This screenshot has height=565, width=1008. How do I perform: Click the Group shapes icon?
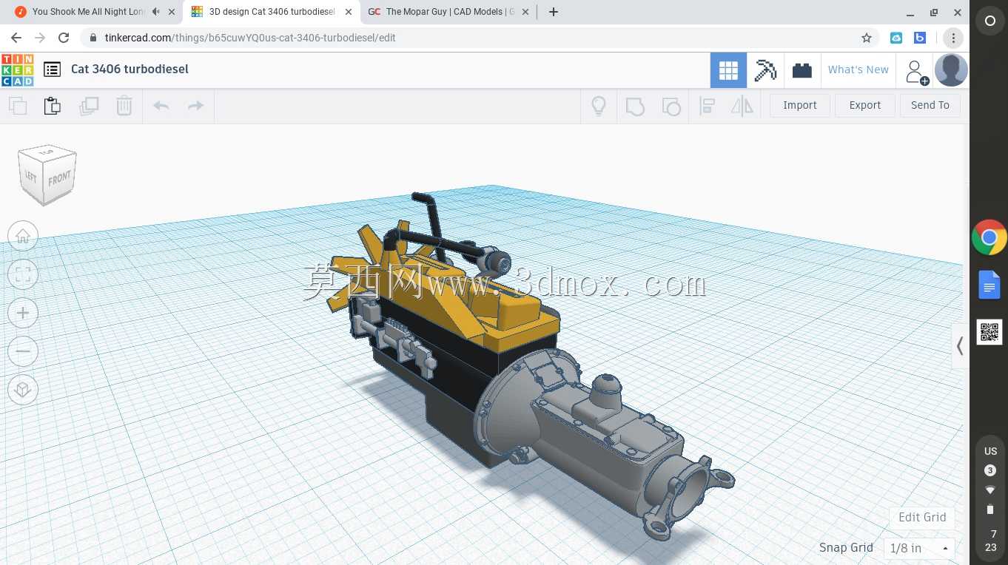pyautogui.click(x=635, y=106)
